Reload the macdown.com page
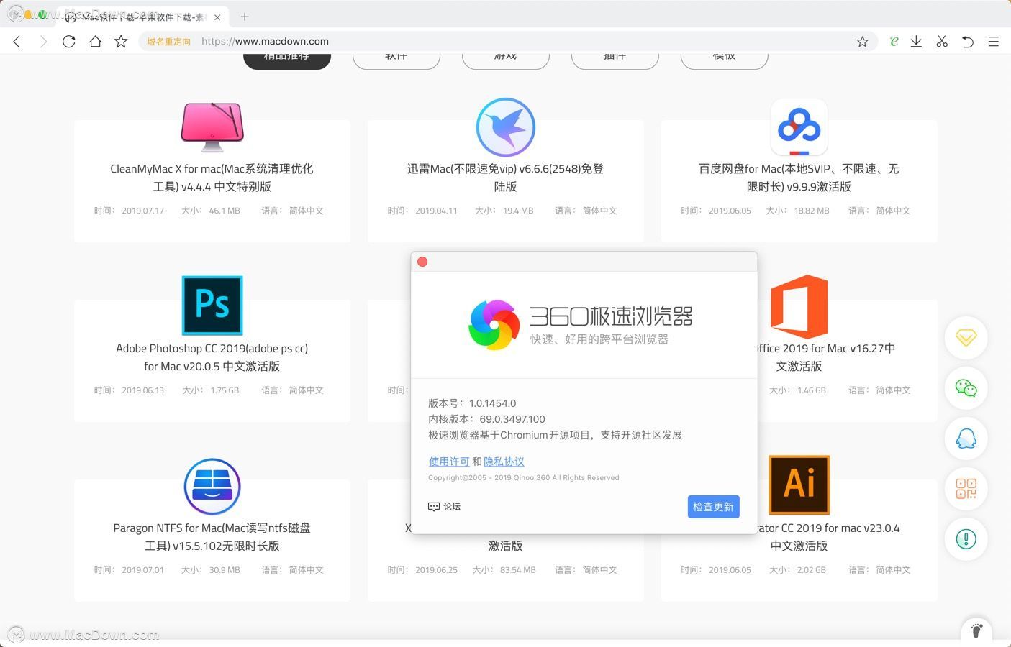 tap(69, 42)
